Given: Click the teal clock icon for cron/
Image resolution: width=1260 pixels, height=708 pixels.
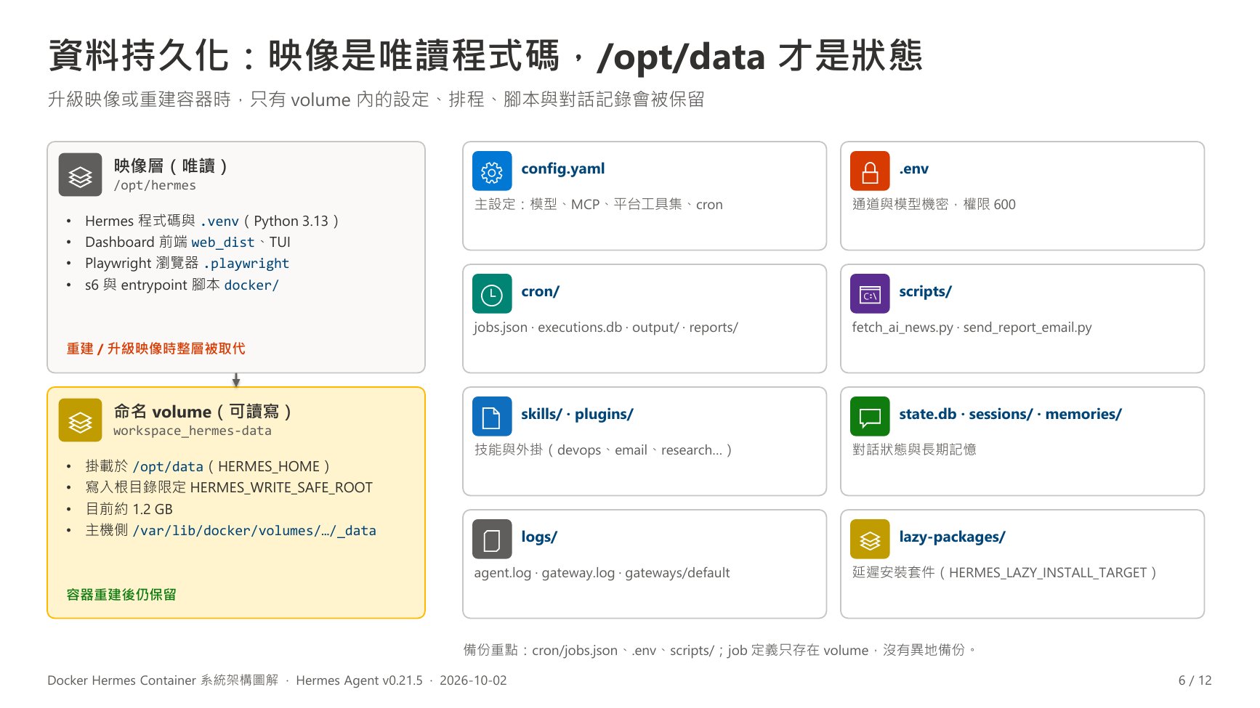Looking at the screenshot, I should point(492,294).
